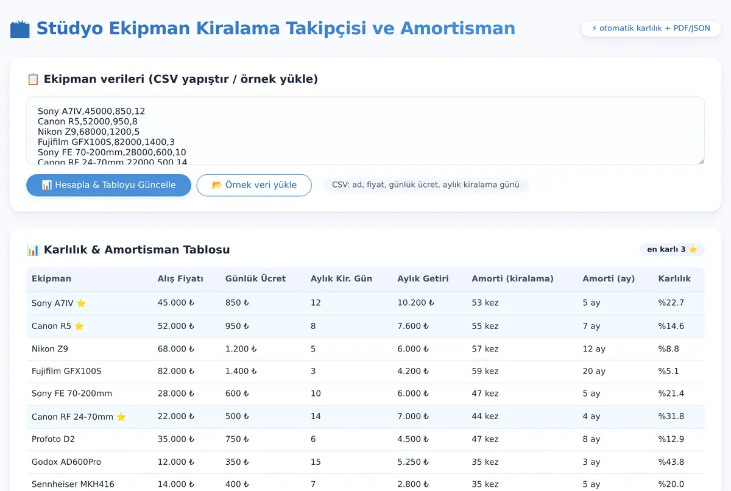Click inside the CSV equipment data textarea
Viewport: 731px width, 491px height.
point(365,131)
